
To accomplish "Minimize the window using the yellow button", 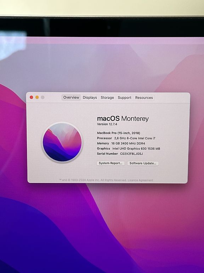I will [37, 97].
